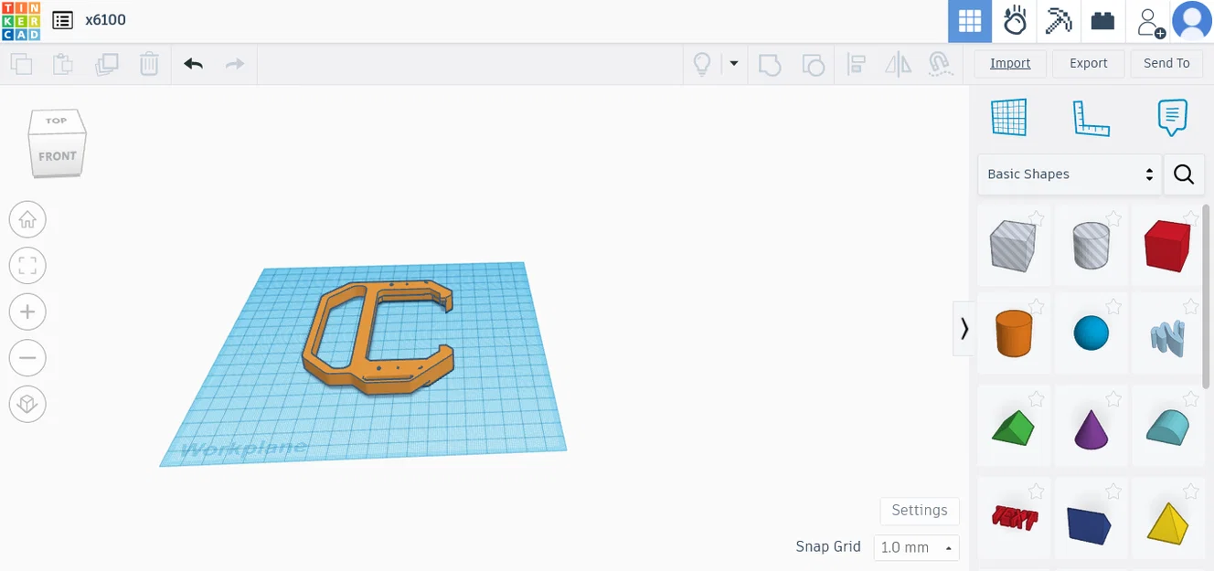Favorite the blue Sphere star
This screenshot has width=1214, height=571.
coord(1113,306)
